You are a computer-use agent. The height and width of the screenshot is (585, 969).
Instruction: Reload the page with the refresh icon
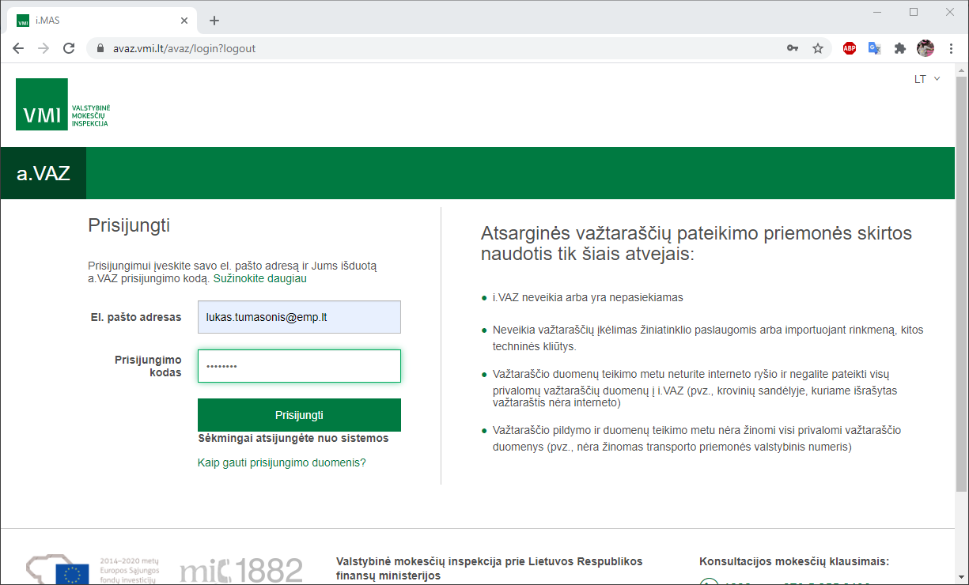click(69, 48)
